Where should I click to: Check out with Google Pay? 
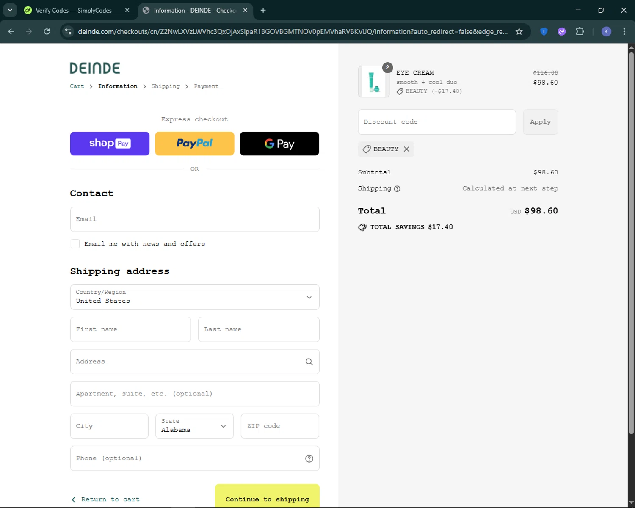(279, 144)
